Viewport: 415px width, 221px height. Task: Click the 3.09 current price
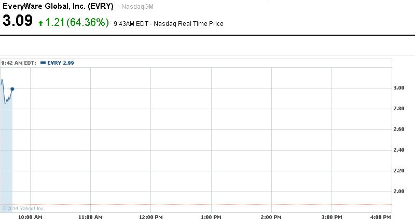(x=18, y=22)
